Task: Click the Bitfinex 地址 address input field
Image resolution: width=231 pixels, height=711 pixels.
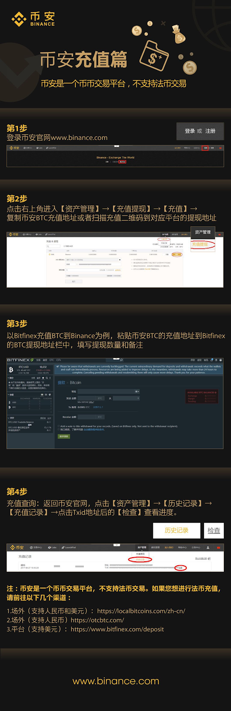Action: (x=108, y=391)
